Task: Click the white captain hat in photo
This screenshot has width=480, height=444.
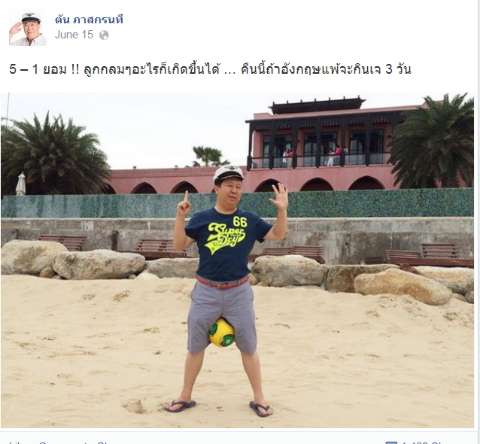Action: 228,174
